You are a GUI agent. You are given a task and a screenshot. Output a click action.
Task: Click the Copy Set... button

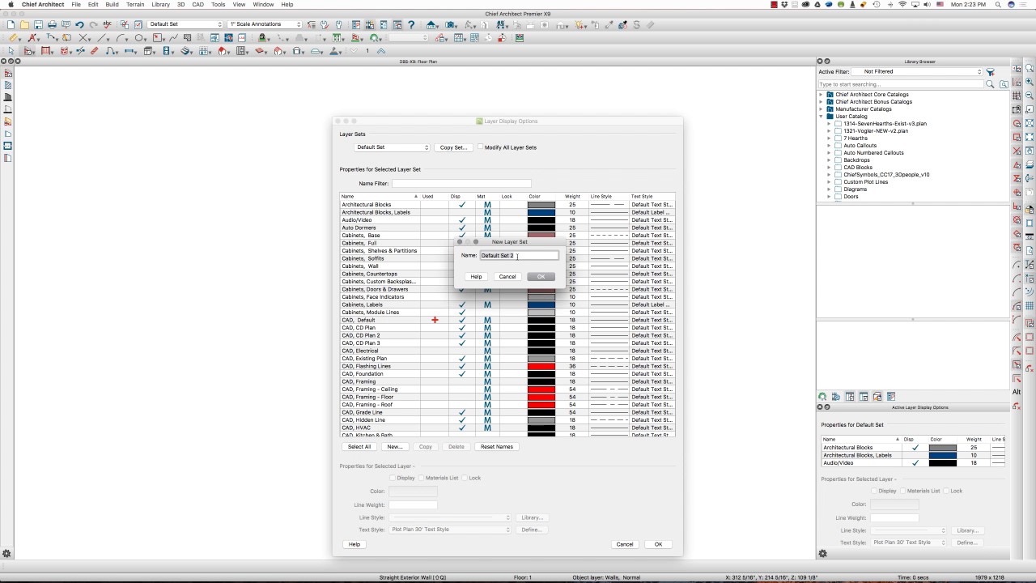(x=453, y=147)
